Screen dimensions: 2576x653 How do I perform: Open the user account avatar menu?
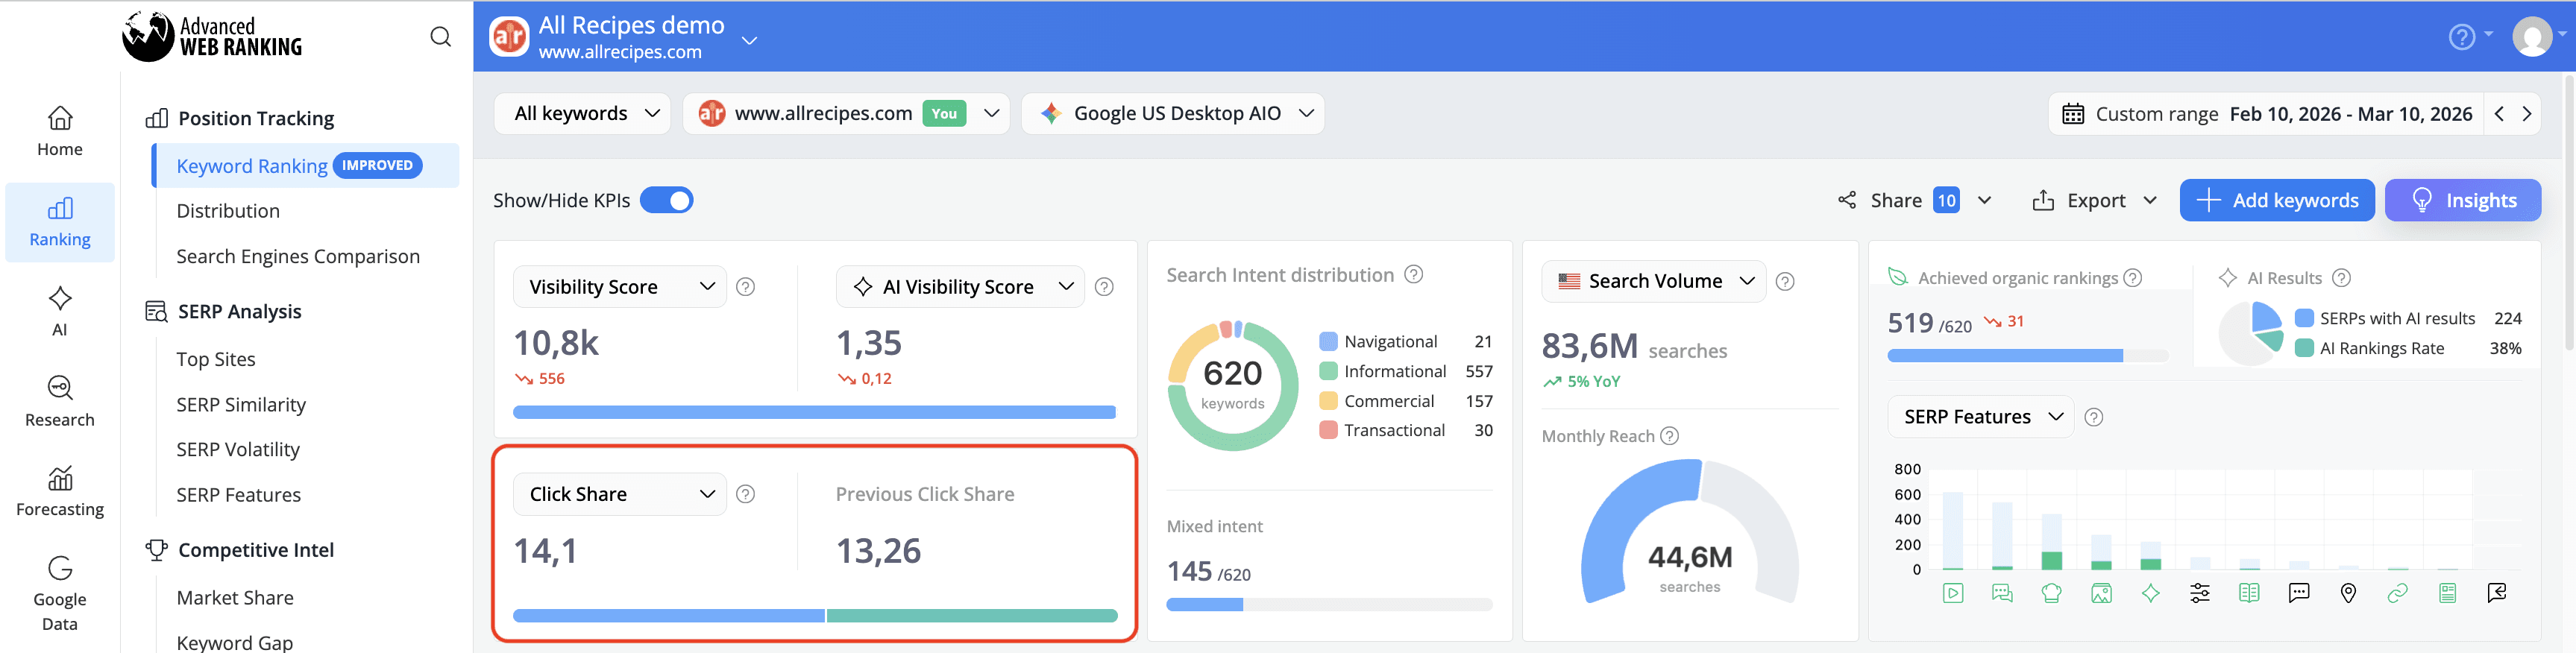coord(2532,37)
